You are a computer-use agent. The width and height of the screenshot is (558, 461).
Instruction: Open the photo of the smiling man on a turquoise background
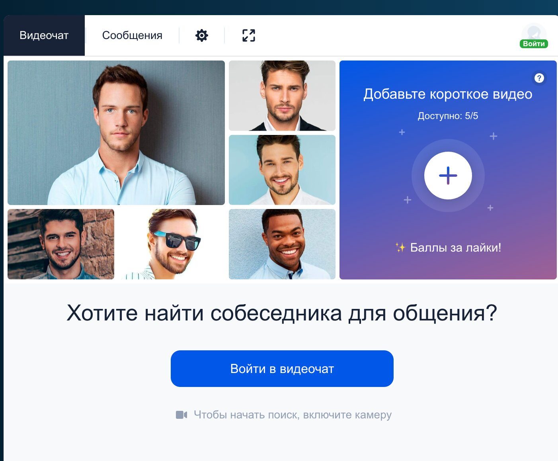(x=282, y=170)
